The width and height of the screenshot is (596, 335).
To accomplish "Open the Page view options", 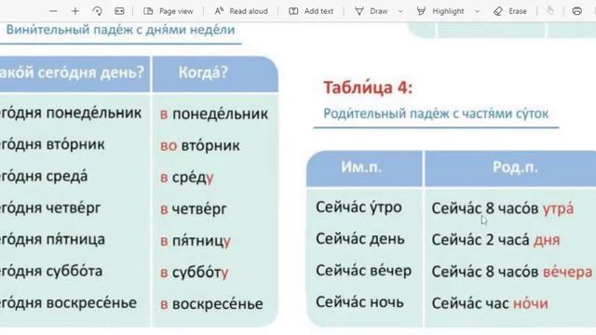I will coord(168,11).
